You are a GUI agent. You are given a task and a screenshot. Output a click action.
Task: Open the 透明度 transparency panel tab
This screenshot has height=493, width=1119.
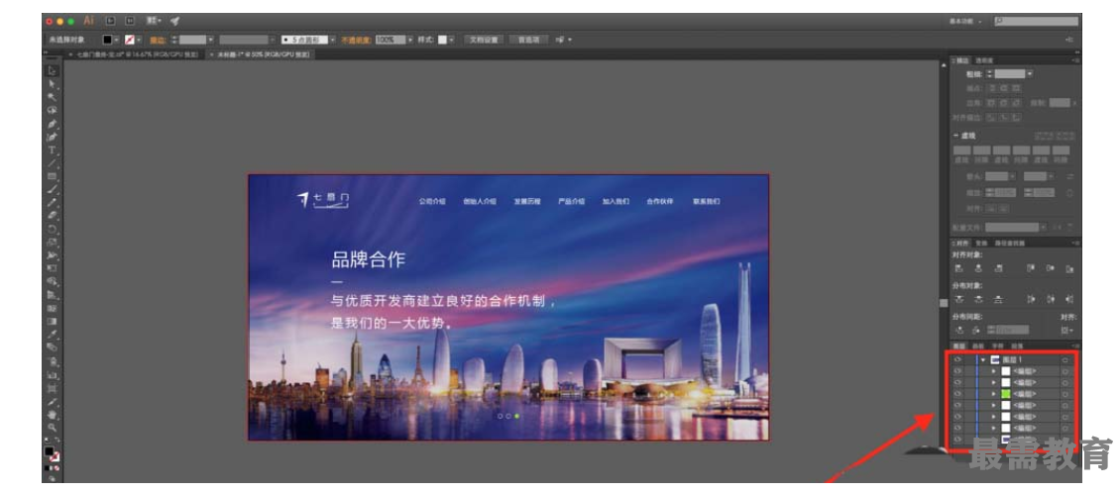(984, 60)
